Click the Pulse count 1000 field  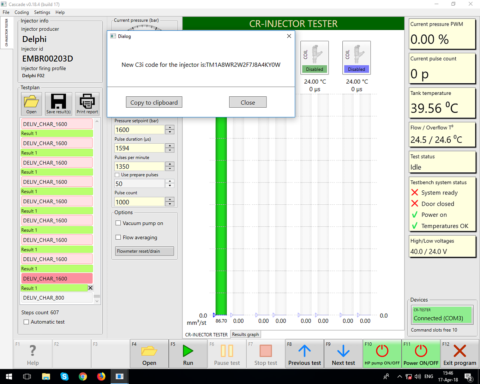point(140,202)
